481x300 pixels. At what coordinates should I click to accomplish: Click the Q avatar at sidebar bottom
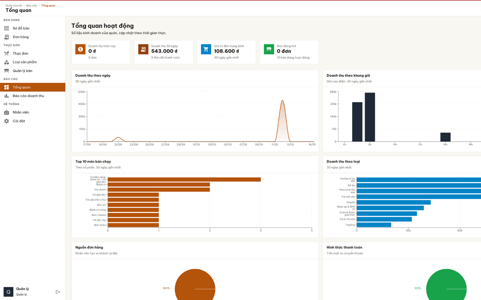pos(8,292)
